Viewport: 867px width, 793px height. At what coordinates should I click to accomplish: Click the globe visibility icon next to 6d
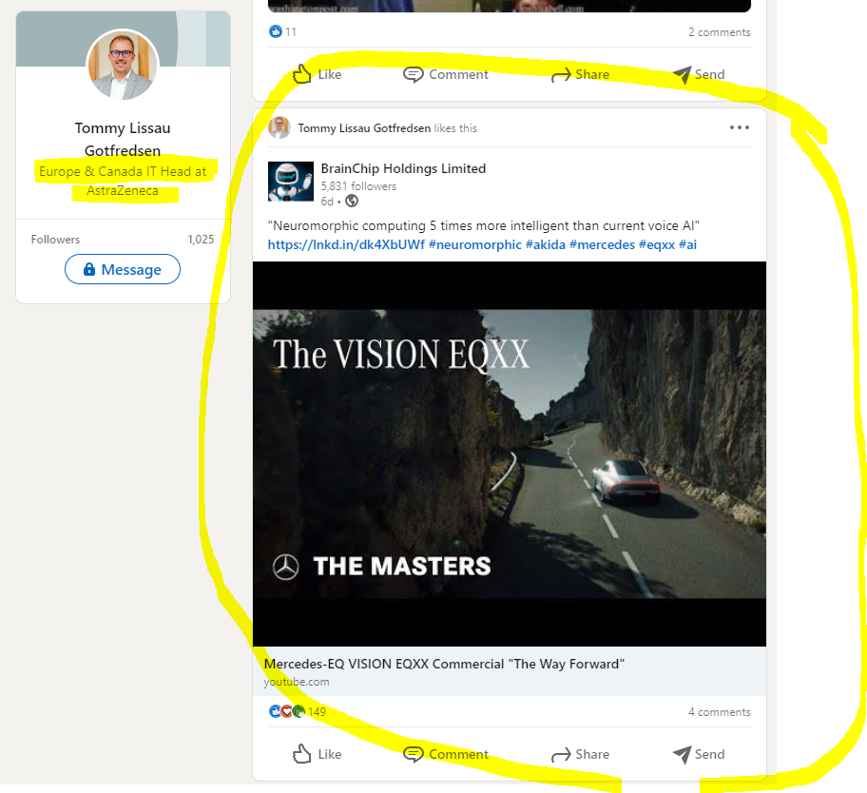(352, 202)
